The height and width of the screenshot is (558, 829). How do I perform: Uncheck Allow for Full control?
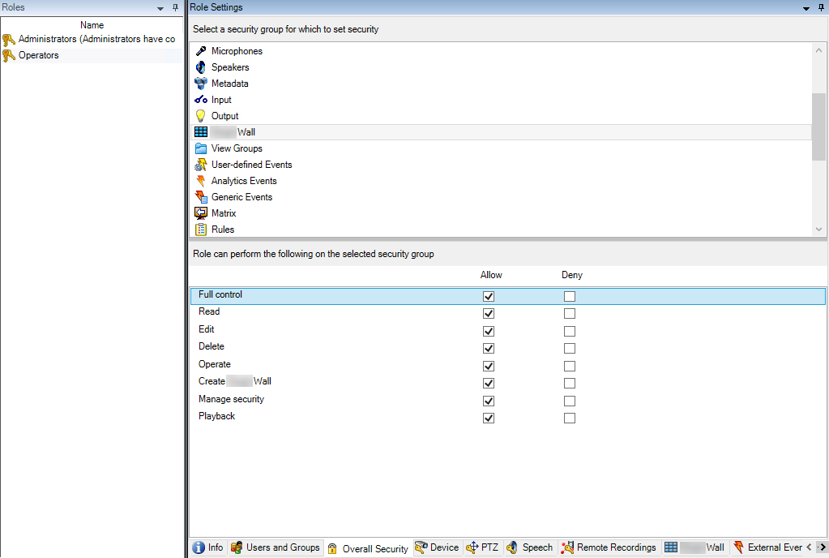click(489, 297)
